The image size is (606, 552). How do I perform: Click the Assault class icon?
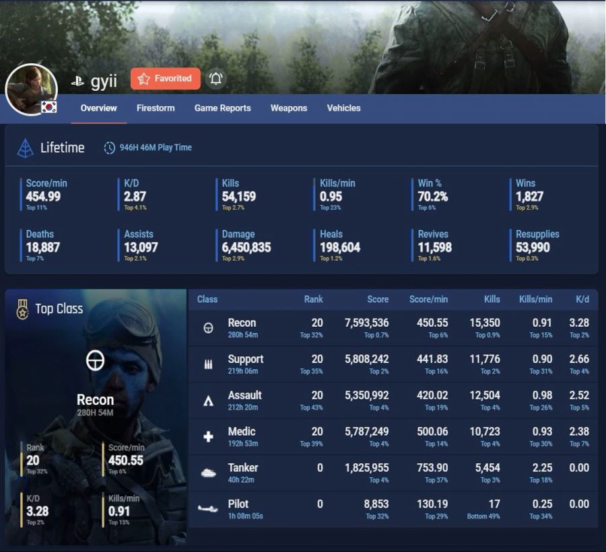[x=208, y=401]
